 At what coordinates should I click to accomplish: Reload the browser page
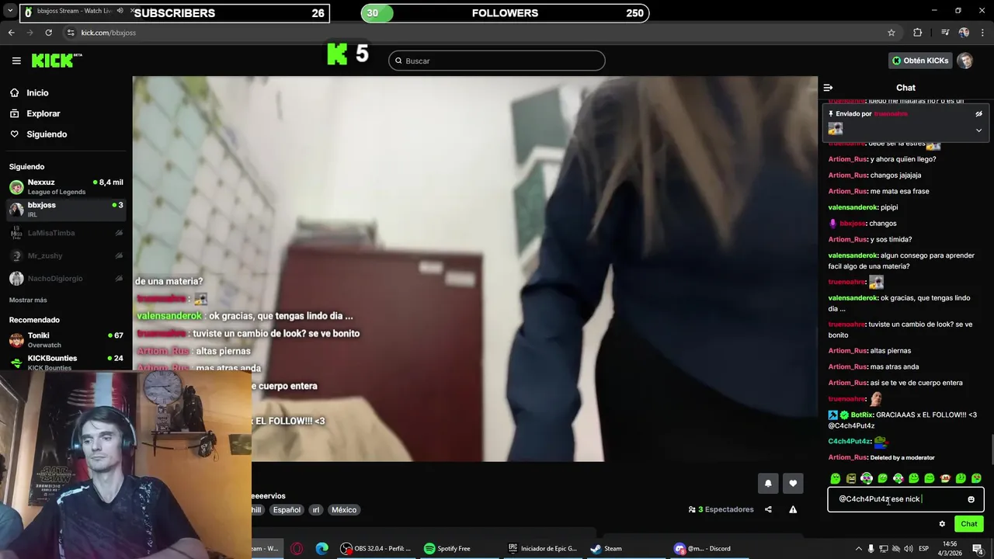click(x=48, y=33)
